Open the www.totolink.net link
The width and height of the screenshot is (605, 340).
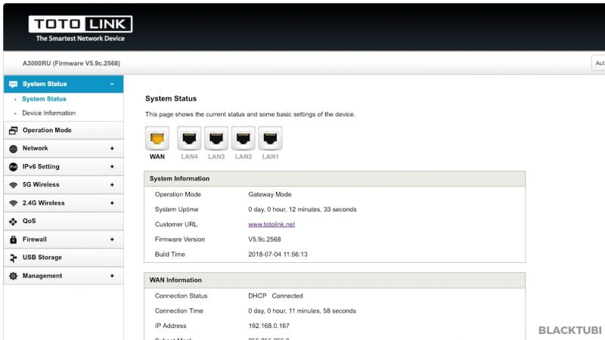(271, 224)
